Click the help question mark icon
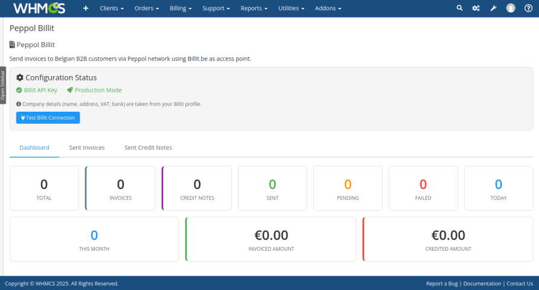Viewport: 539px width, 290px height. click(528, 8)
